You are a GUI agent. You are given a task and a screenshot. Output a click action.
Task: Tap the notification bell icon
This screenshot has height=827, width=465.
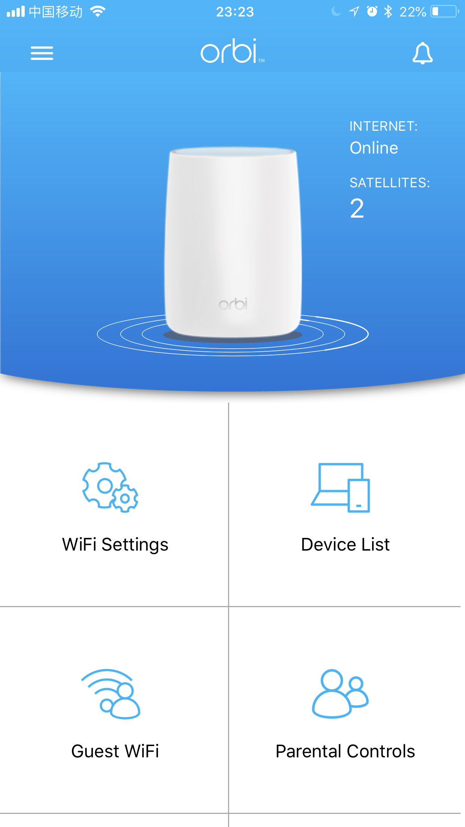point(423,53)
